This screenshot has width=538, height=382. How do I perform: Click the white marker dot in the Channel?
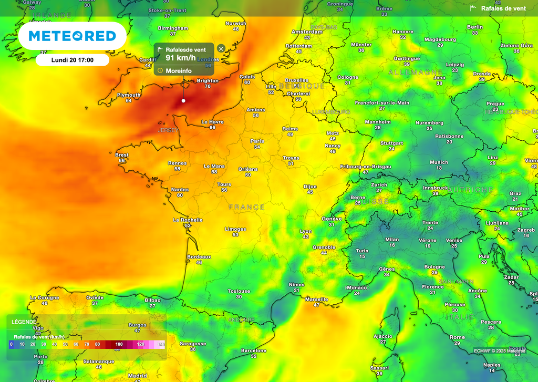[183, 100]
